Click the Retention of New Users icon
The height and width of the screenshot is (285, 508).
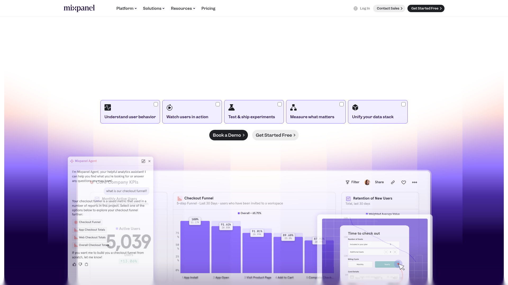coord(348,199)
